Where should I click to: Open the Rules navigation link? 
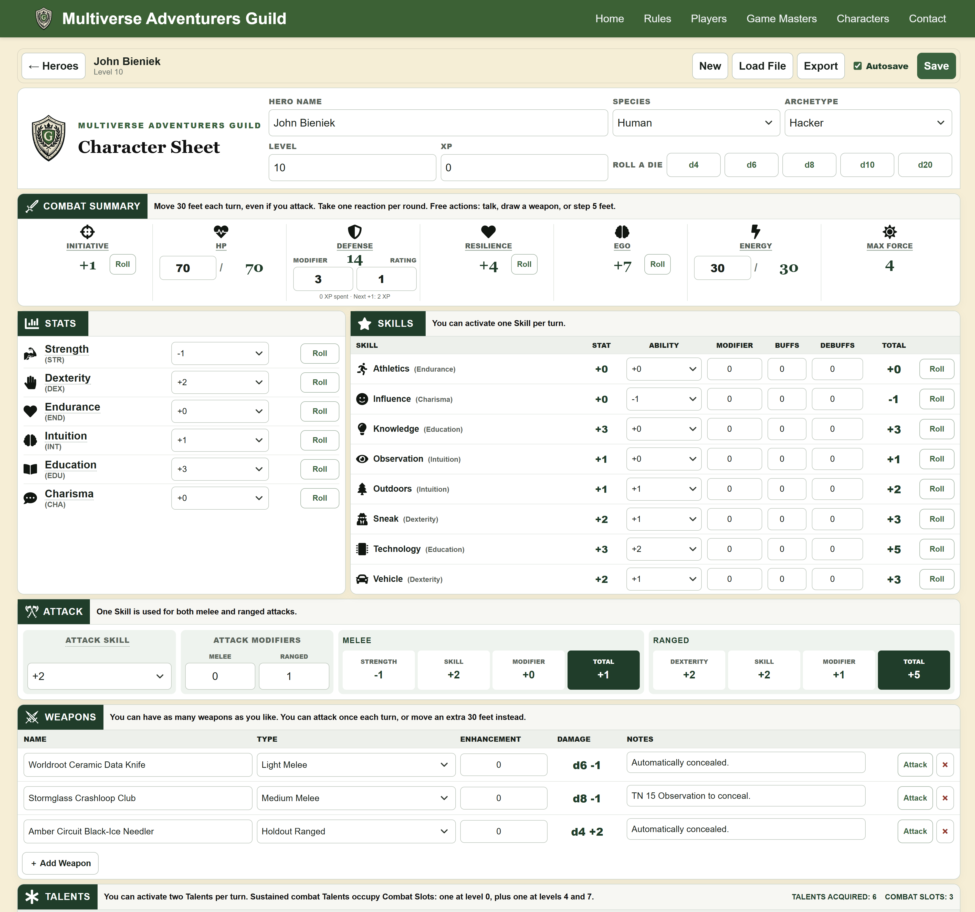(657, 19)
